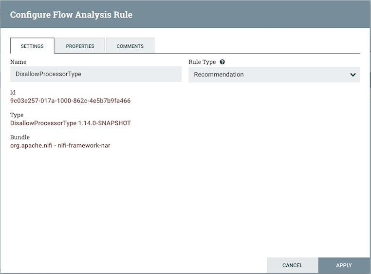Image resolution: width=371 pixels, height=274 pixels.
Task: Click the Bundle label
Action: tap(20, 137)
